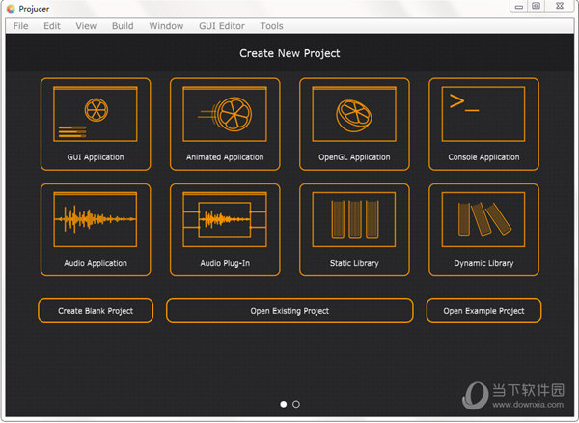Image resolution: width=579 pixels, height=423 pixels.
Task: Open the Window menu
Action: click(166, 26)
